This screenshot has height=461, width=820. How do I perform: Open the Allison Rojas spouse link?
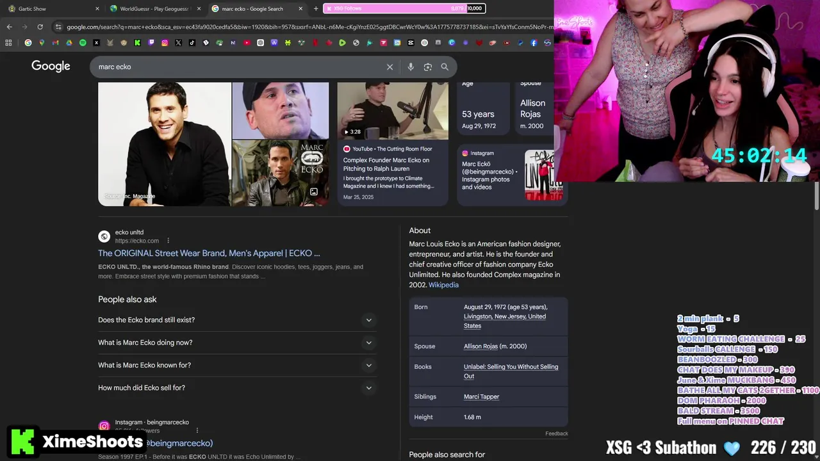[x=480, y=346]
